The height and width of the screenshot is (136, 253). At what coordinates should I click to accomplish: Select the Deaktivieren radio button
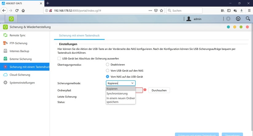click(108, 64)
